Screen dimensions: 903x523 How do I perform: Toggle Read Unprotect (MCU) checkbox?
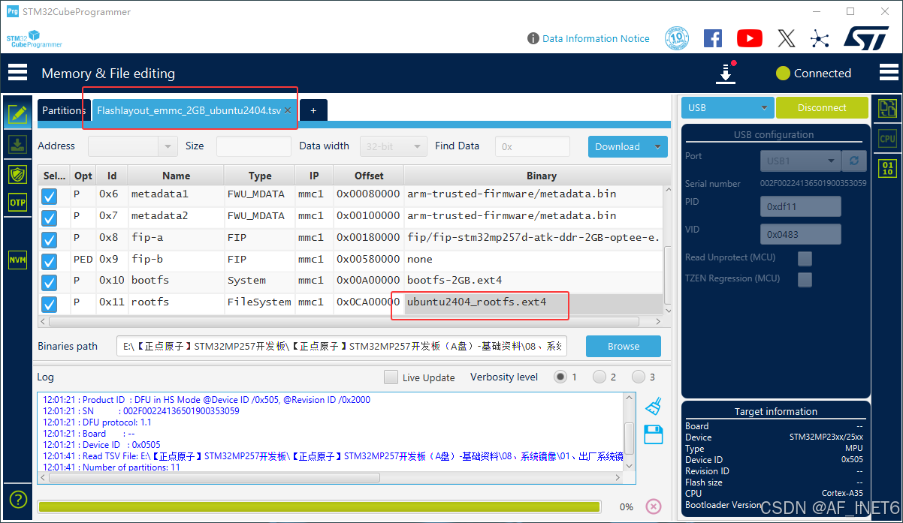(805, 258)
